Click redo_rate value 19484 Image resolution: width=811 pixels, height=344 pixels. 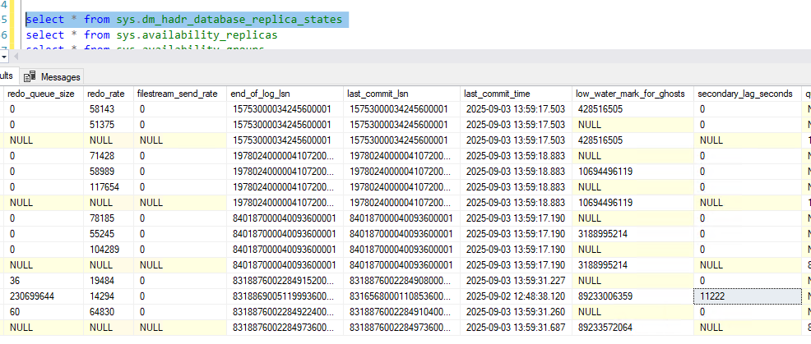click(x=109, y=281)
